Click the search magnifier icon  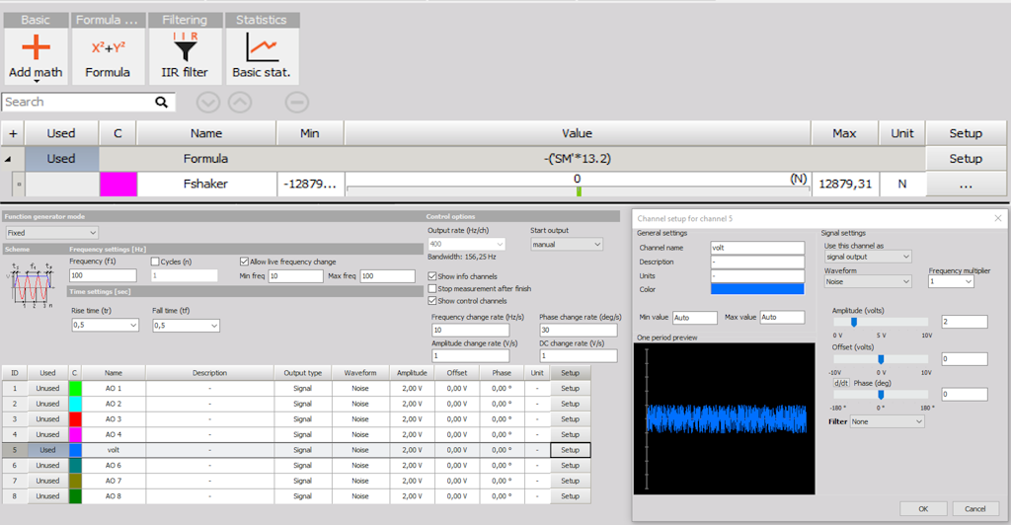point(161,102)
